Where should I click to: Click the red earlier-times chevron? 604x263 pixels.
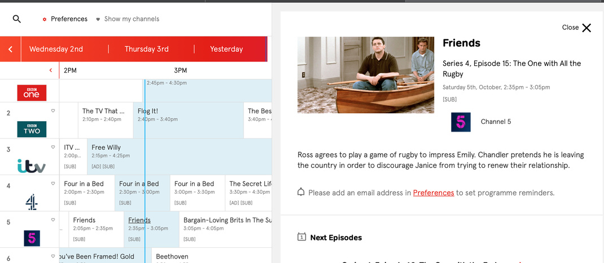point(50,70)
